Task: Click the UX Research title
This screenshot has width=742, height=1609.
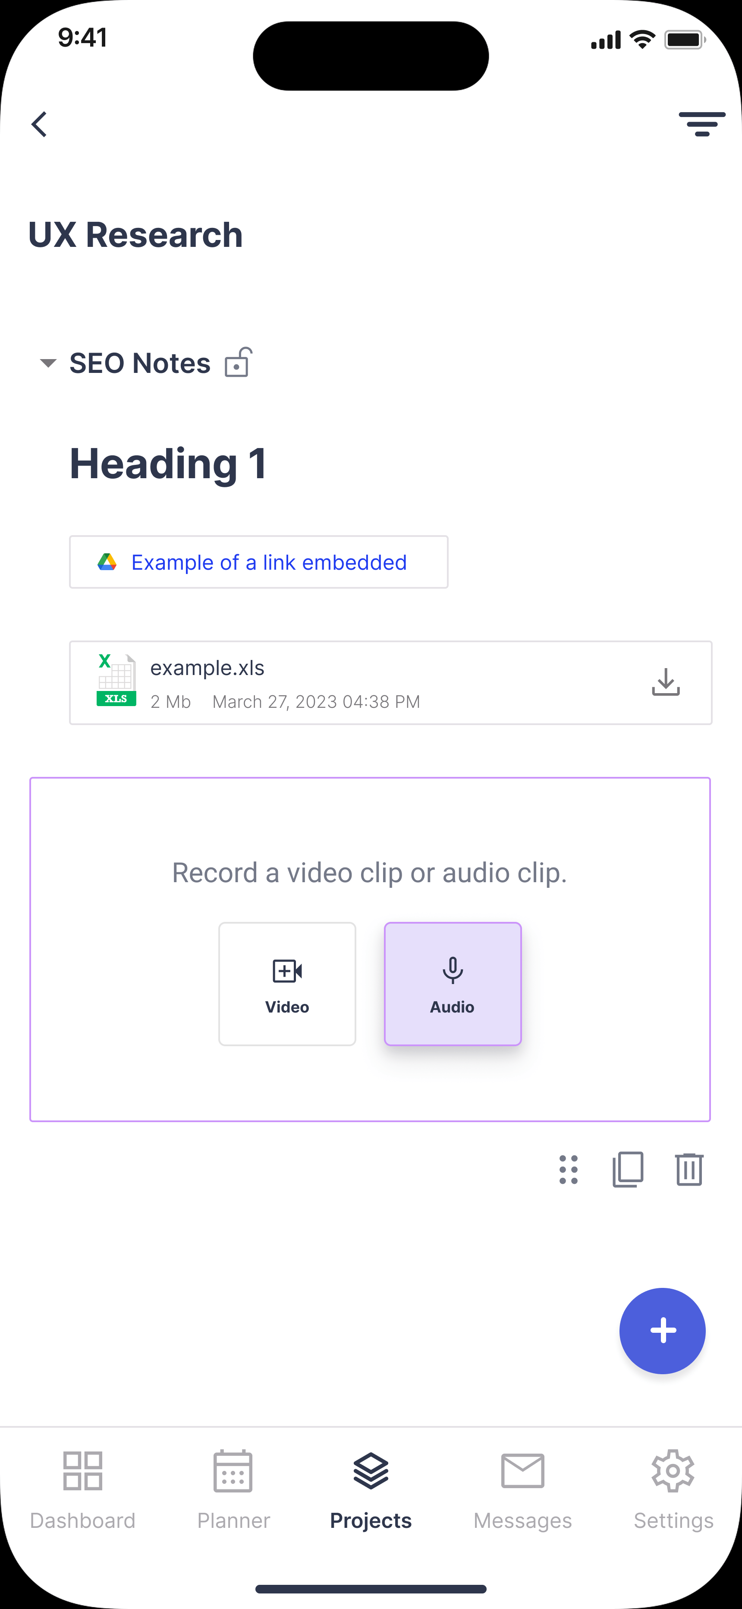Action: 135,235
